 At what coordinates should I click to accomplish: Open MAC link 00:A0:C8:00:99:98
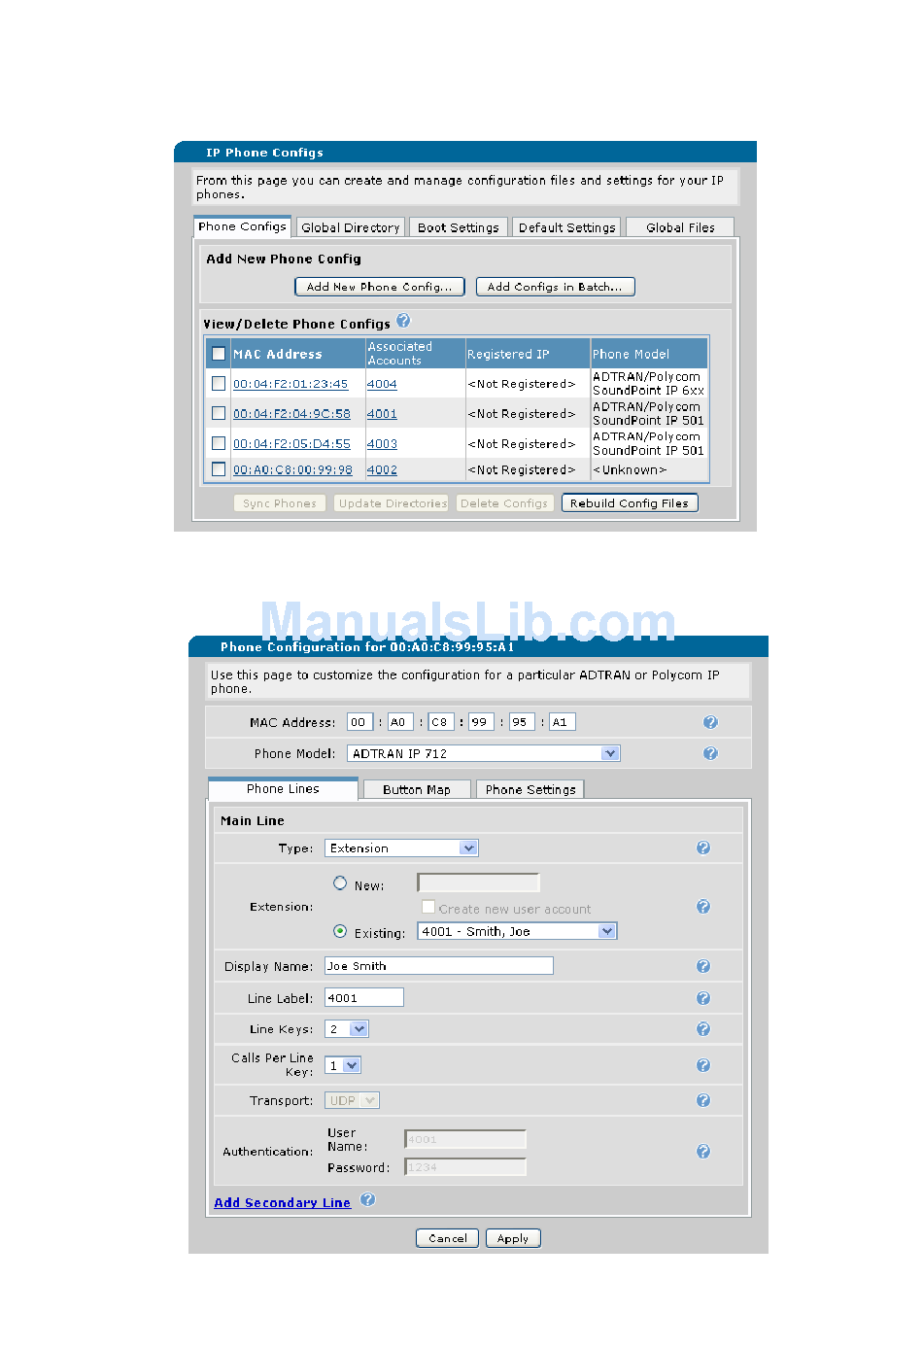(x=292, y=469)
